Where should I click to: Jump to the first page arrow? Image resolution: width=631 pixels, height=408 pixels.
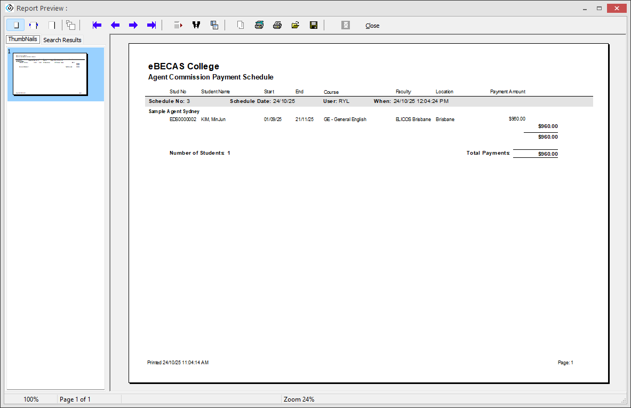pyautogui.click(x=97, y=25)
